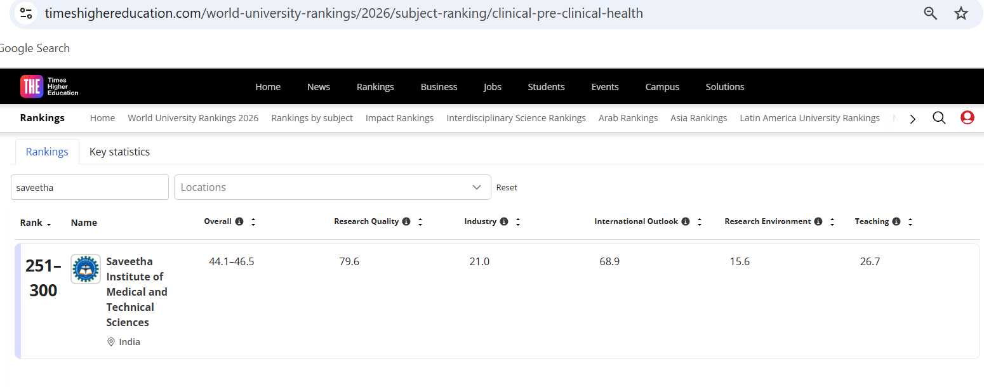Sort by Overall score arrows

pyautogui.click(x=253, y=221)
